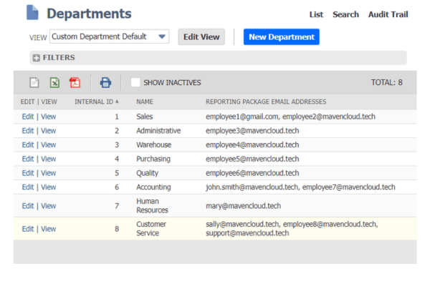
Task: Go to Audit Trail
Action: click(388, 14)
